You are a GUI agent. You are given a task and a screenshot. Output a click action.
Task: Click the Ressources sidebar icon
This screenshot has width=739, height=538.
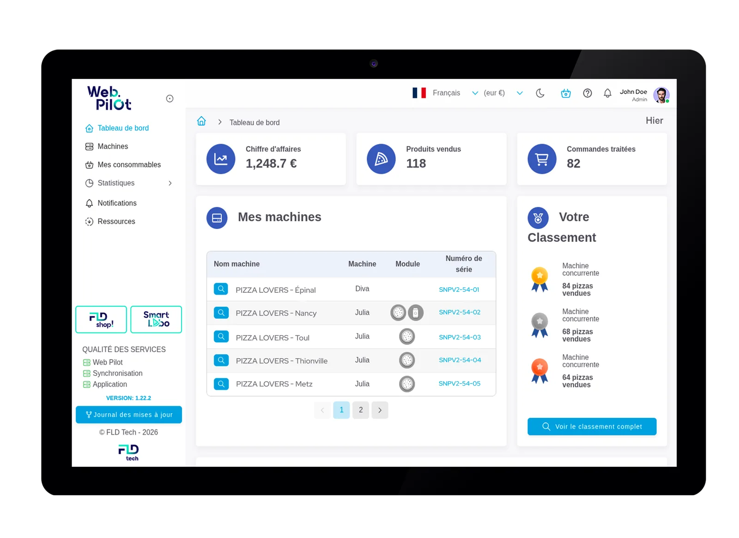[x=89, y=221]
